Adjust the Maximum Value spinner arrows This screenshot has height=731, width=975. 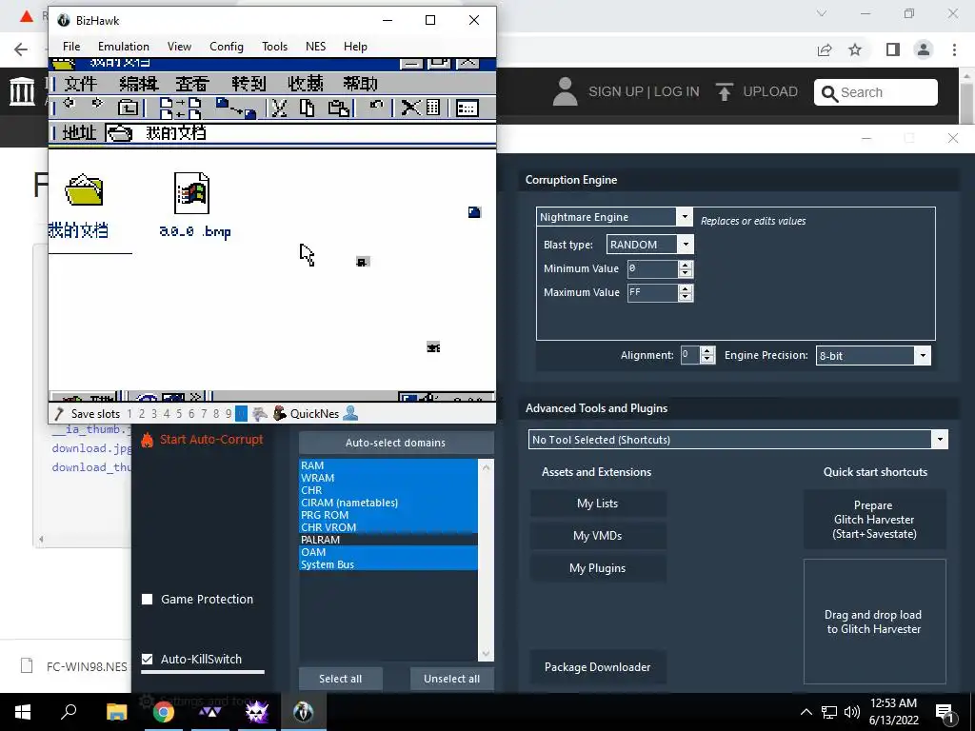[686, 293]
